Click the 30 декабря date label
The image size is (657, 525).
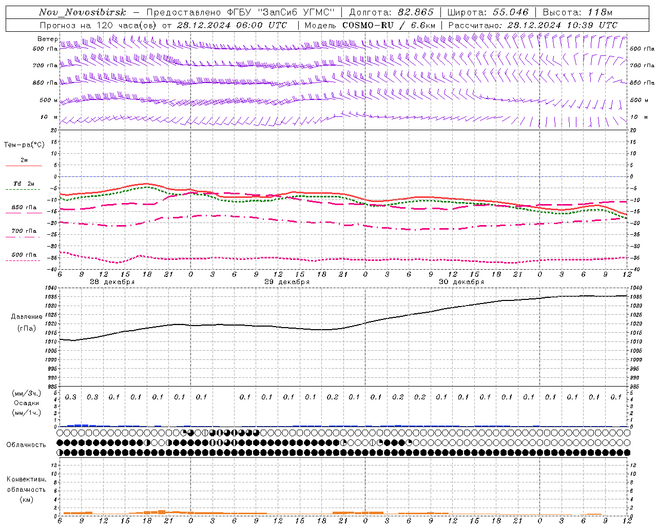point(461,281)
